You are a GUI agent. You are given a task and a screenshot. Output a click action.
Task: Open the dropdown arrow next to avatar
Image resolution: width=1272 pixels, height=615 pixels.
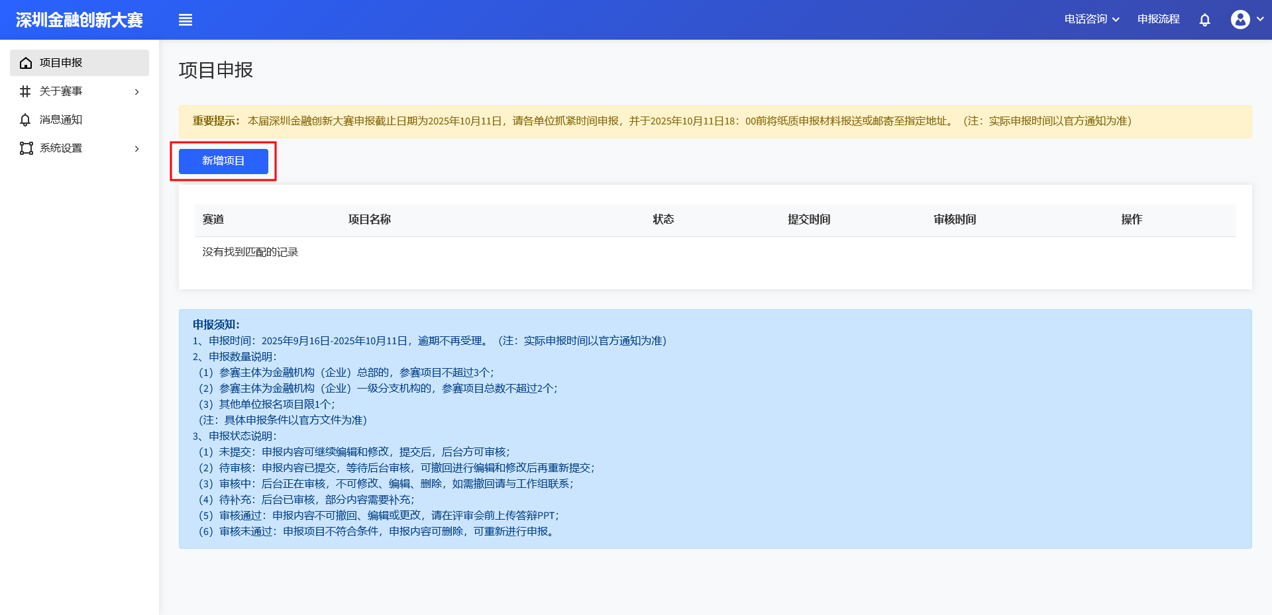click(x=1260, y=19)
